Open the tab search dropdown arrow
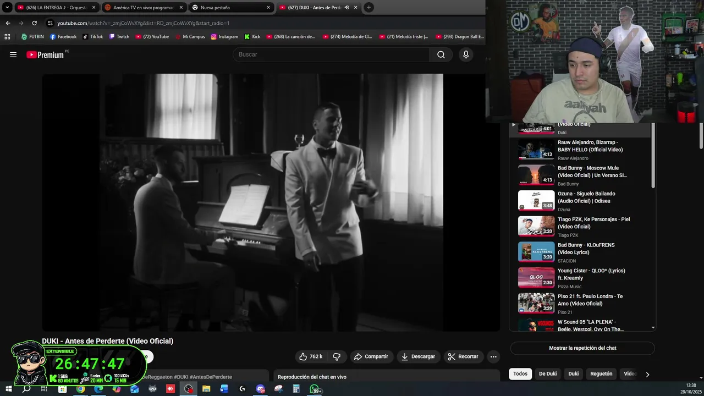The width and height of the screenshot is (704, 396). point(7,8)
